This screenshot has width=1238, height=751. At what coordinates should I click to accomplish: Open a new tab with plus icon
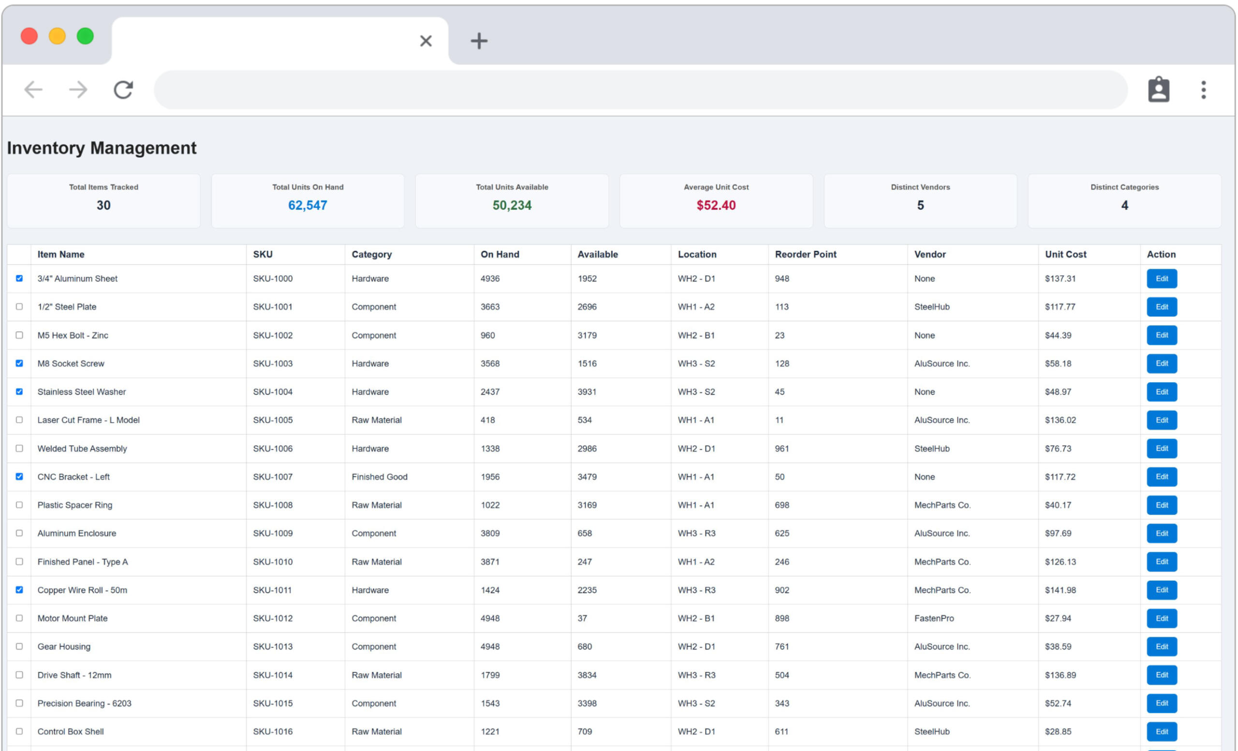[479, 41]
